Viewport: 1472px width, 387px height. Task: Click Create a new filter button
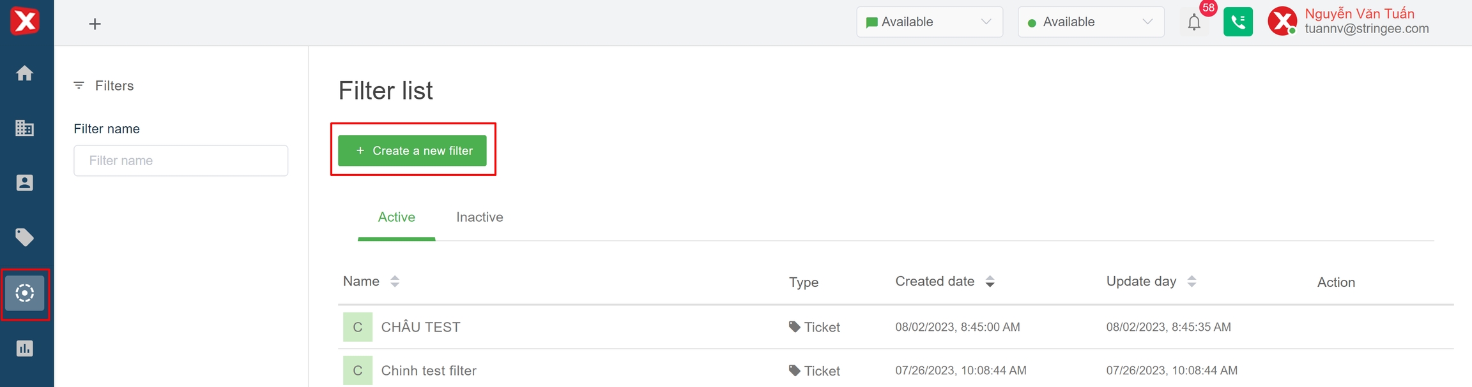click(412, 151)
